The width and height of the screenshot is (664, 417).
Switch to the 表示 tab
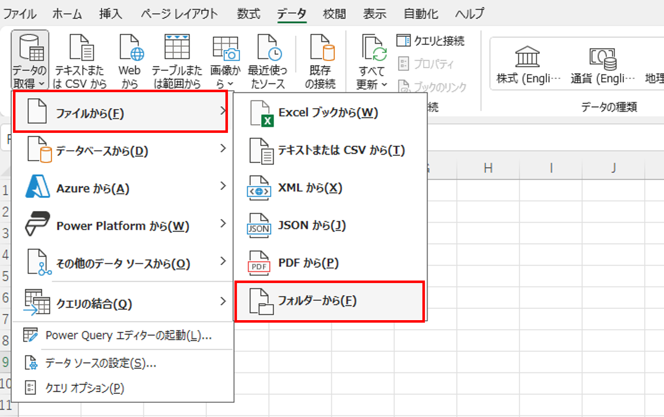click(375, 14)
